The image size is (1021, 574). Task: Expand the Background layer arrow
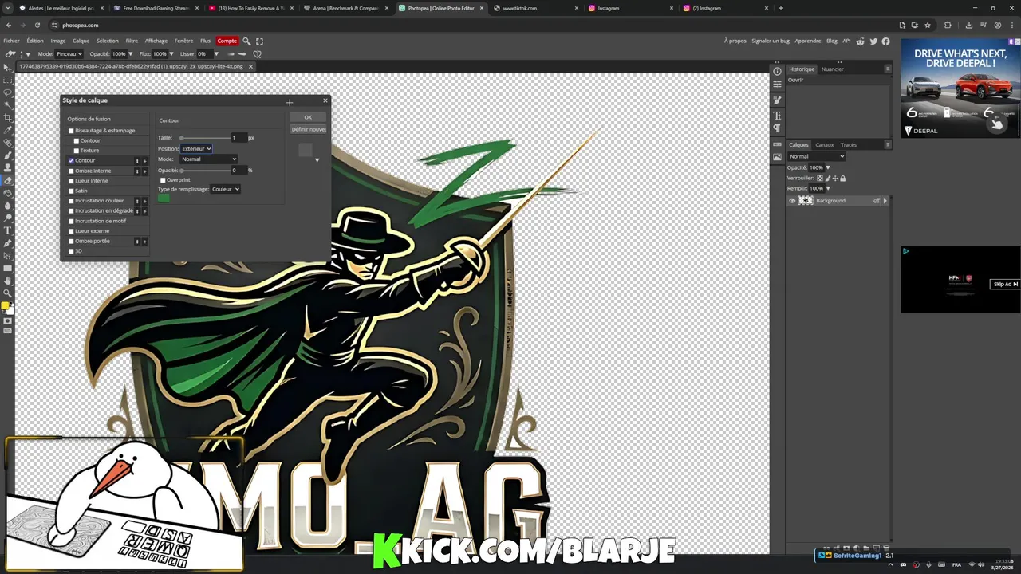(885, 201)
